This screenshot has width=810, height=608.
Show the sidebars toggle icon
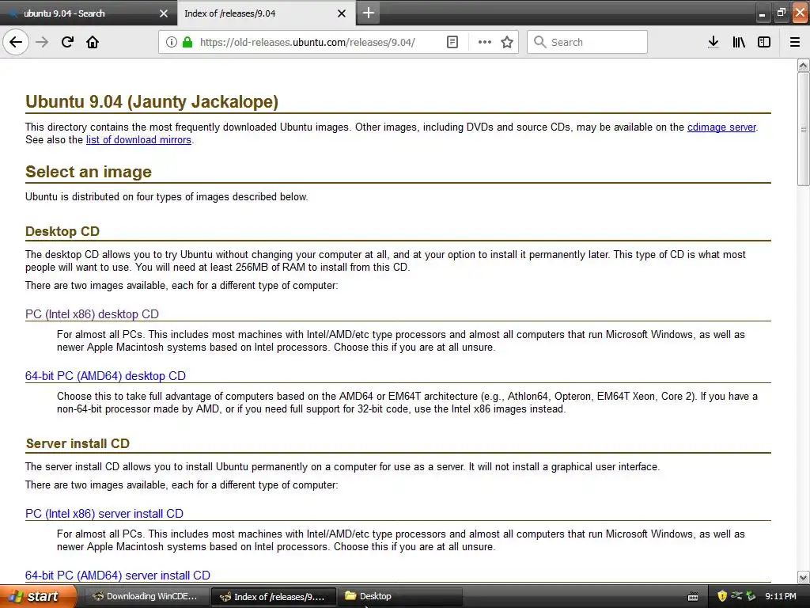tap(764, 42)
